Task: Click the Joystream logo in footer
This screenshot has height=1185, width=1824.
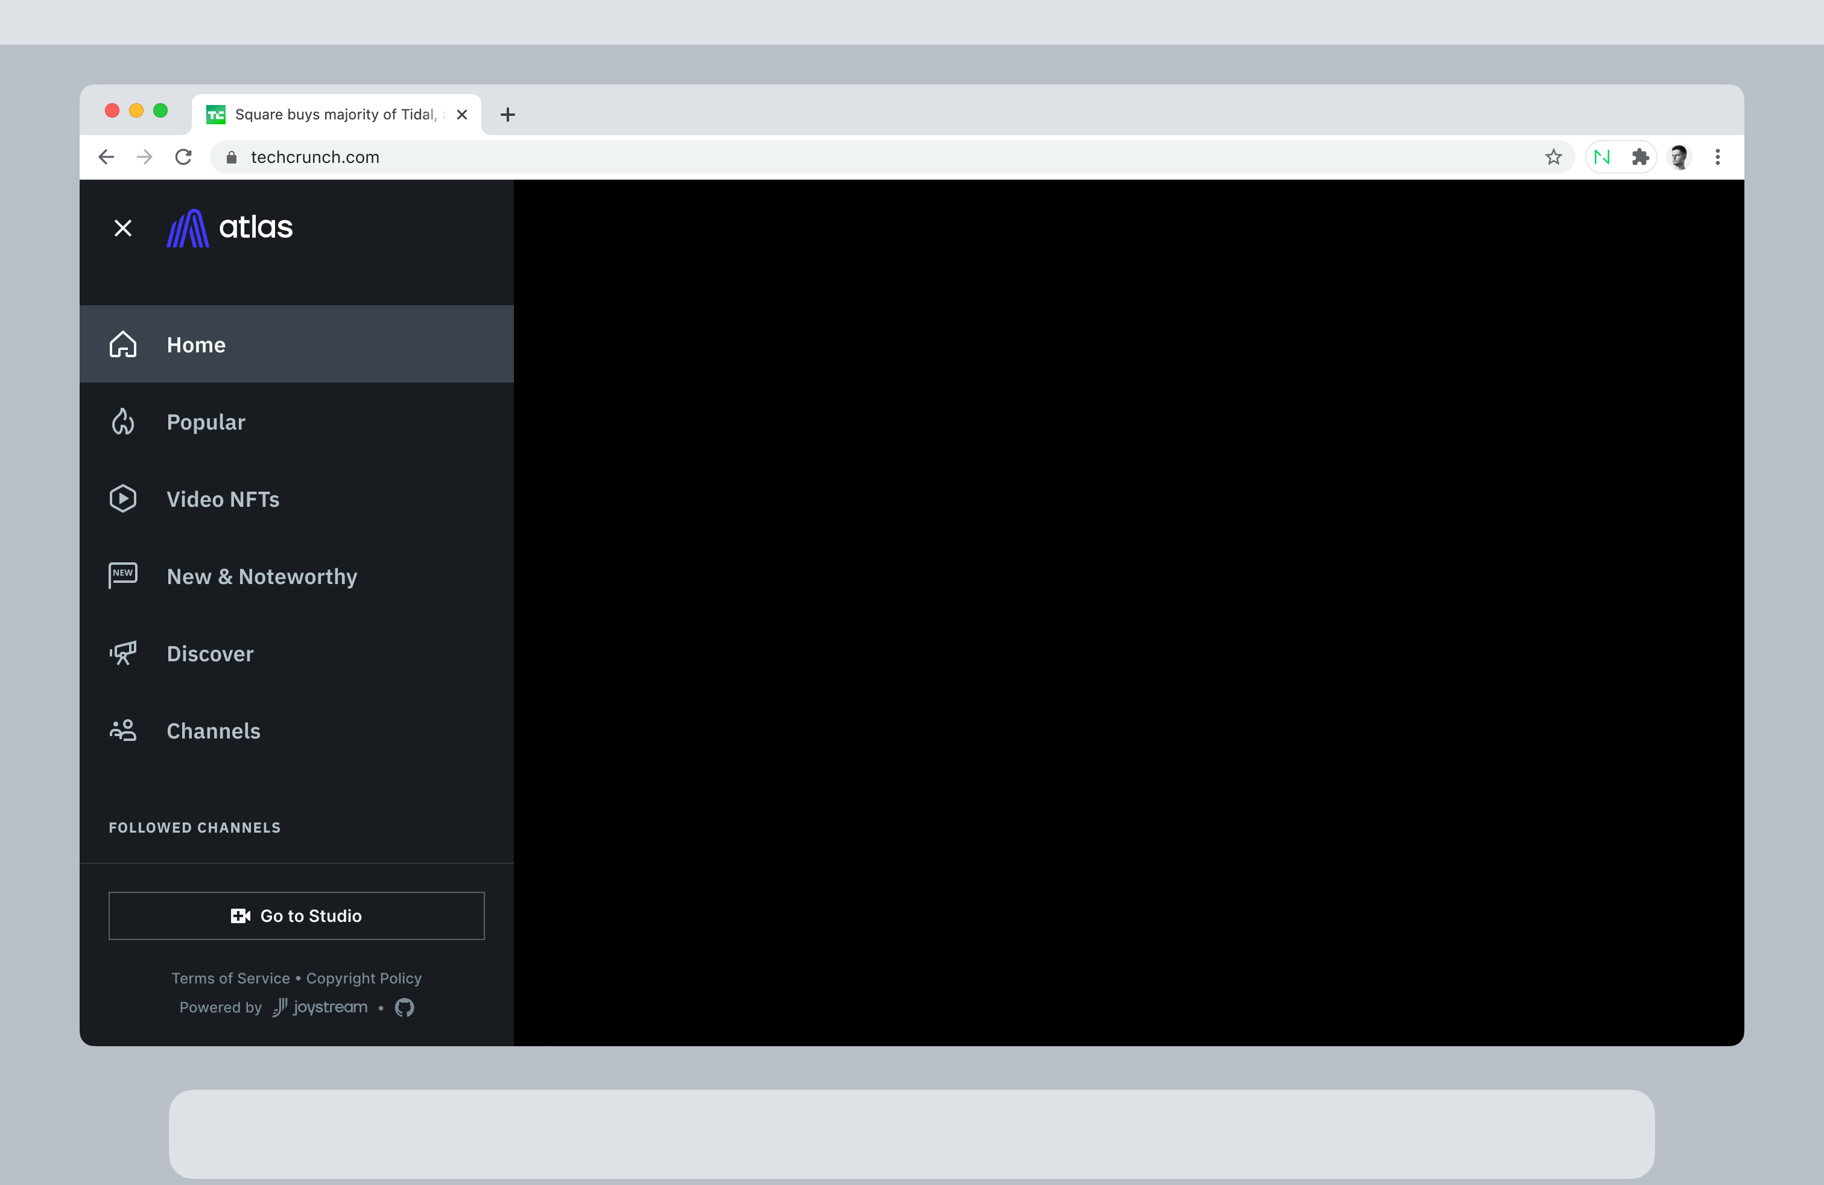Action: [319, 1007]
